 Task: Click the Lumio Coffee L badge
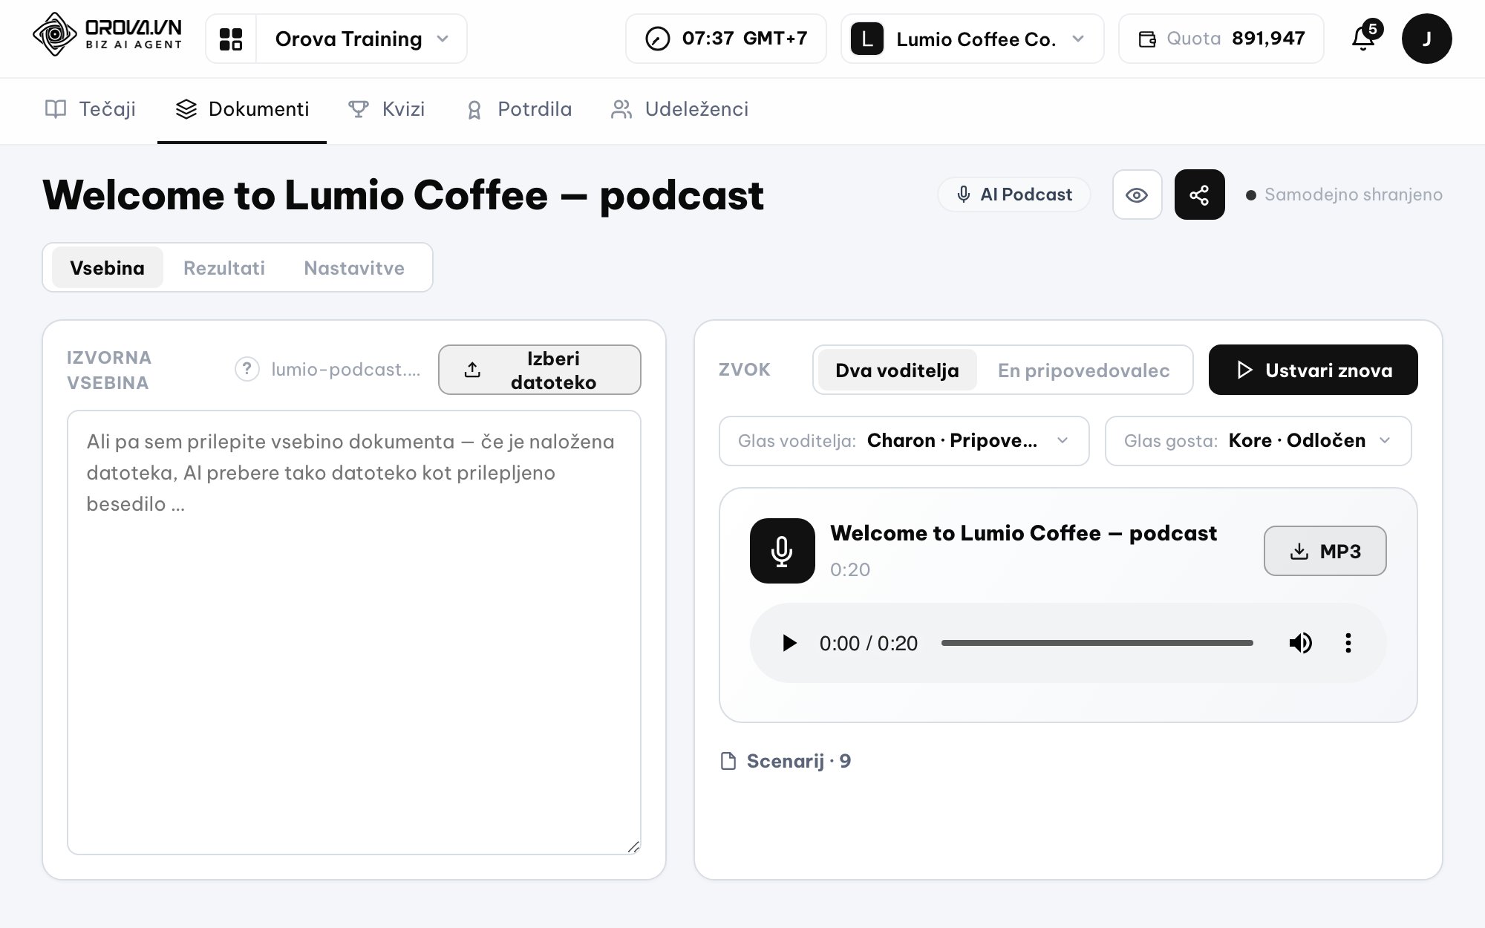[866, 39]
